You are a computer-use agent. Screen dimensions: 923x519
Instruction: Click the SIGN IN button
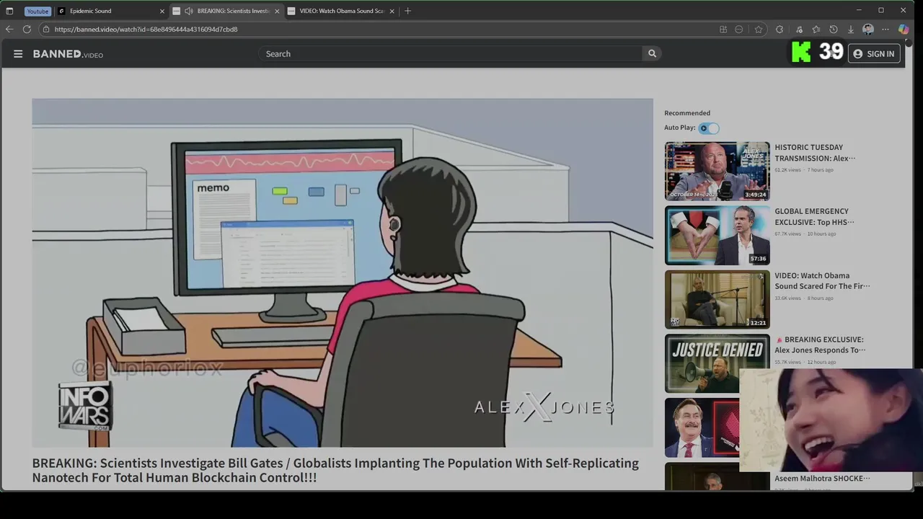point(874,54)
